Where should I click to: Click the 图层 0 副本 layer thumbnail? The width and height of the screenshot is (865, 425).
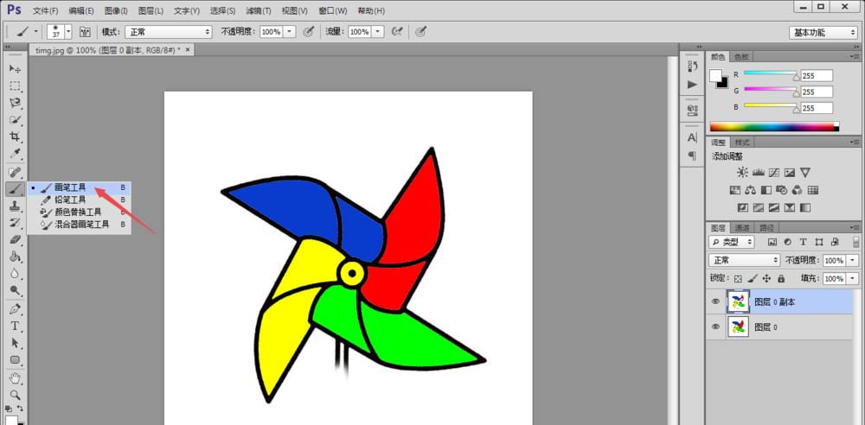pos(739,301)
